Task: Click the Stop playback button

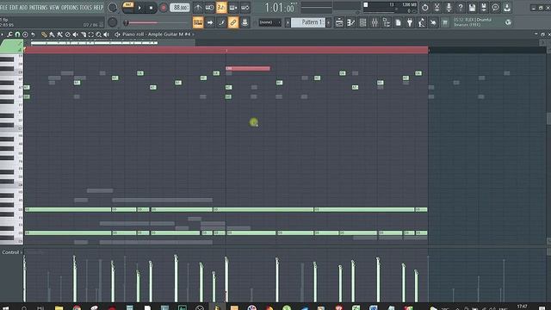Action: [x=152, y=8]
